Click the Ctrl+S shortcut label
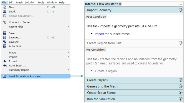Image resolution: width=185 pixels, height=103 pixels. coord(50,37)
